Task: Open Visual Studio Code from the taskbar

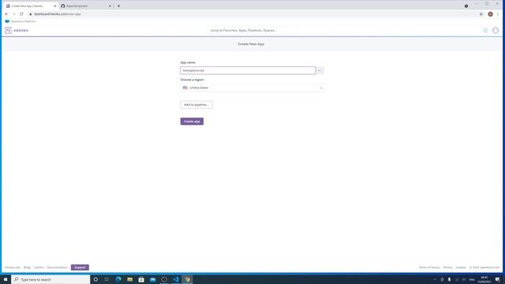Action: (176, 279)
